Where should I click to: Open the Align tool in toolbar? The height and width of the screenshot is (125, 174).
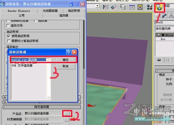pos(114,7)
